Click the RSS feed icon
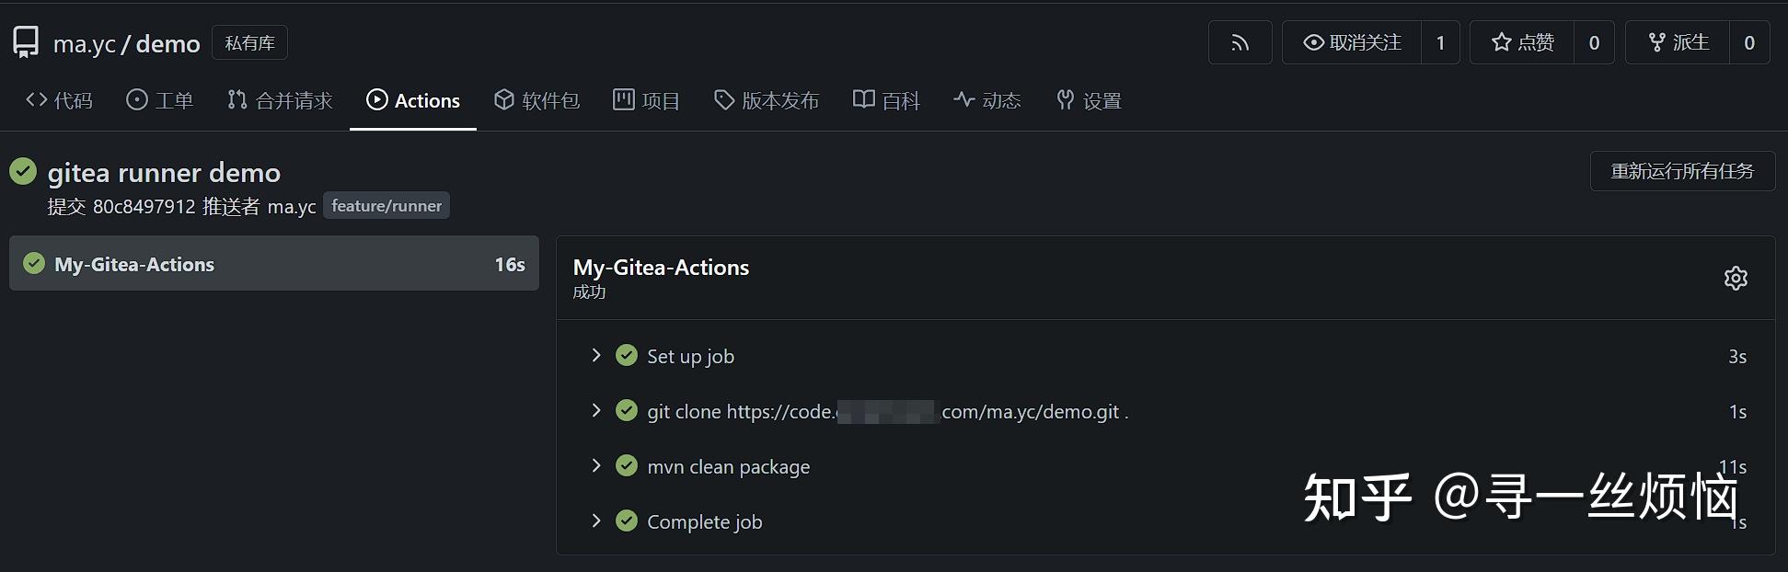The height and width of the screenshot is (572, 1788). point(1240,42)
